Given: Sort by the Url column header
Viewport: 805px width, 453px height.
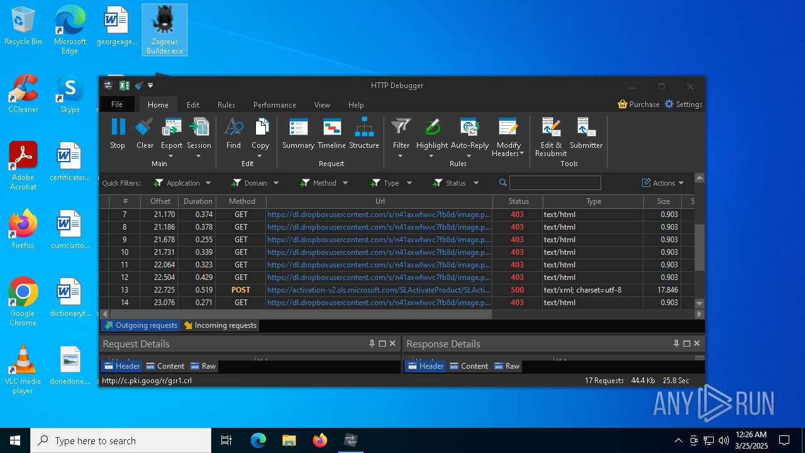Looking at the screenshot, I should click(380, 201).
